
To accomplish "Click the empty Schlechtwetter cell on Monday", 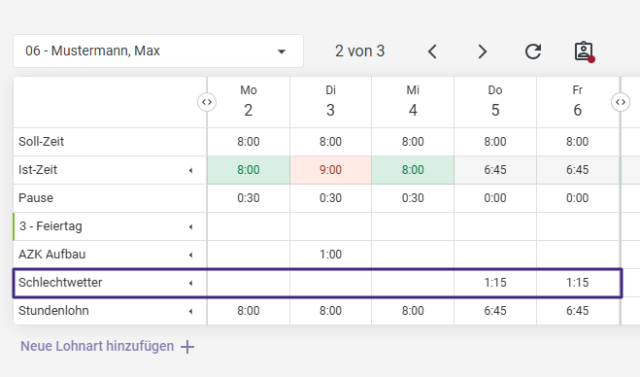I will click(249, 283).
